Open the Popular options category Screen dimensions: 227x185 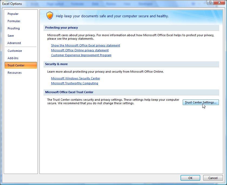click(13, 14)
